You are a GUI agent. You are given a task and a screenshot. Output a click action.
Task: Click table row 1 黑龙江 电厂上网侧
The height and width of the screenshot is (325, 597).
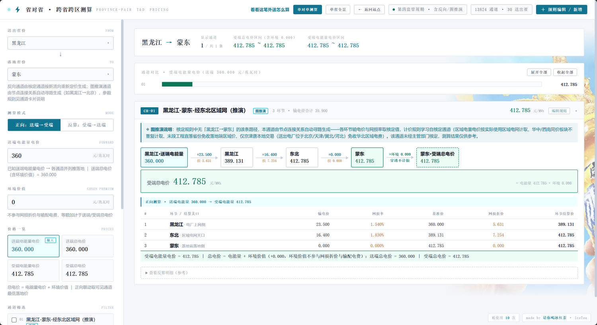tap(359, 224)
